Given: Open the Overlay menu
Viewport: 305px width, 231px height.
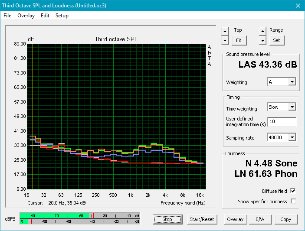Looking at the screenshot, I should (x=26, y=16).
